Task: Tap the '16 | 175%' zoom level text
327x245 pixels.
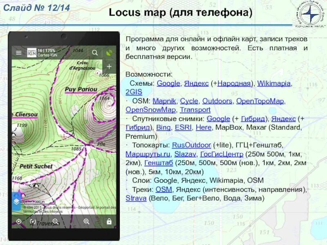Action: (x=46, y=51)
